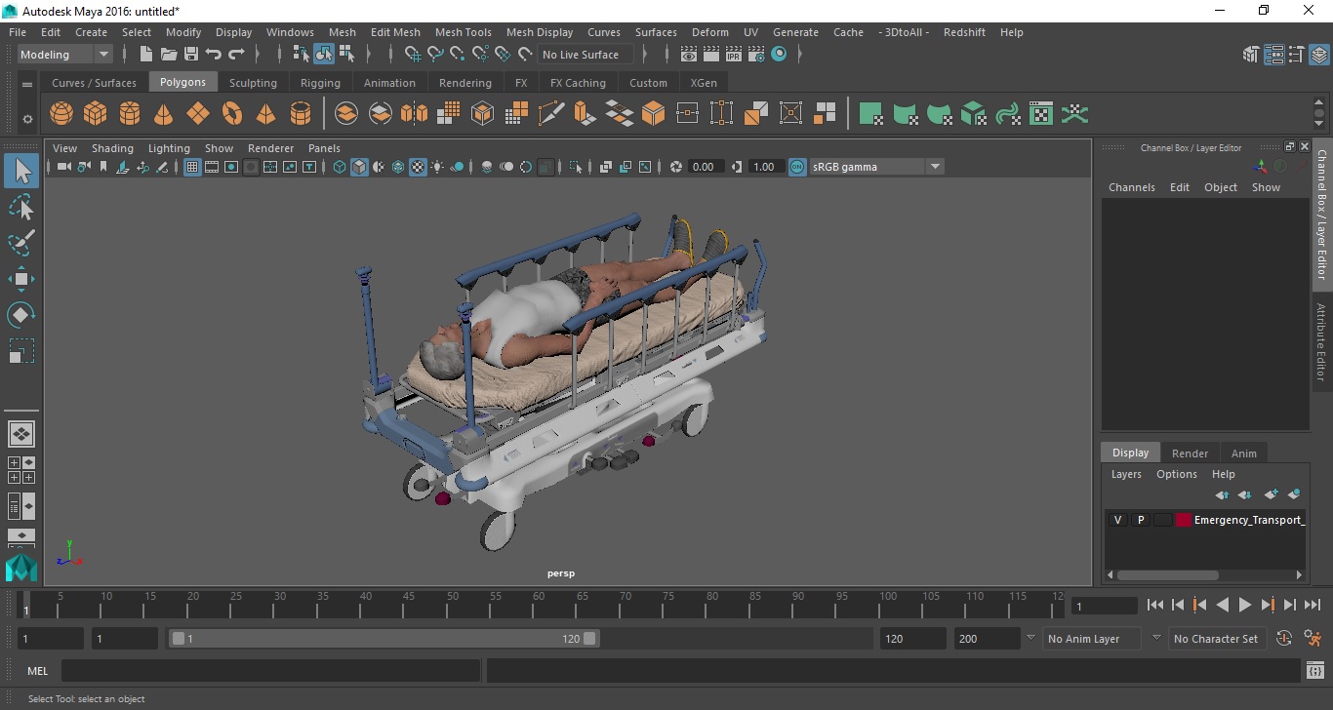
Task: Toggle the viewport grid display
Action: 192,167
